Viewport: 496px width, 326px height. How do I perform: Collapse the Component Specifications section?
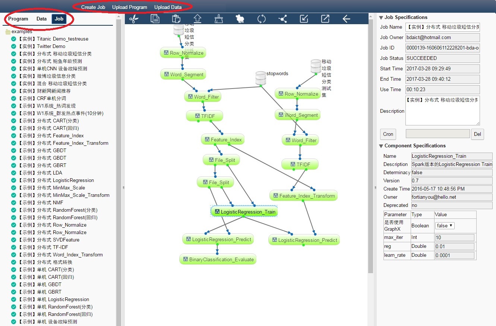(x=381, y=146)
